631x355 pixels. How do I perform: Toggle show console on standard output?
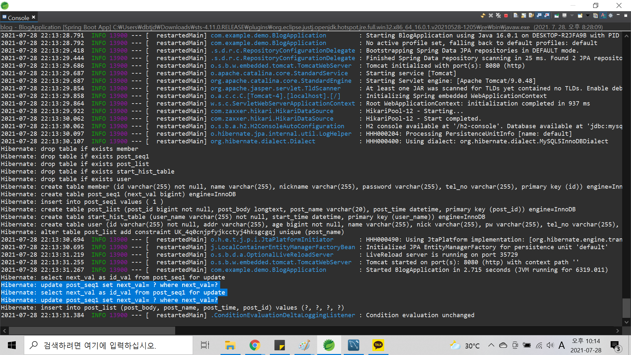click(539, 15)
